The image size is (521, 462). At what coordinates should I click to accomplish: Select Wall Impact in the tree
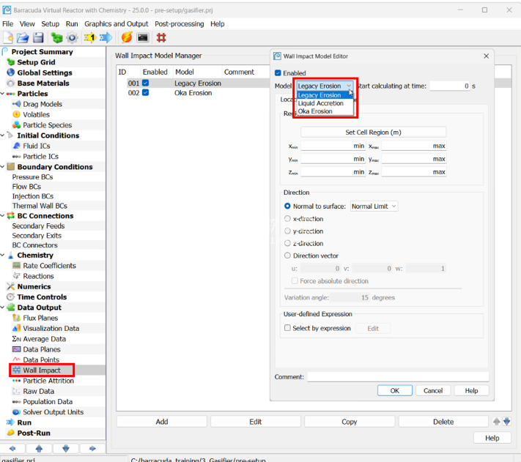42,370
